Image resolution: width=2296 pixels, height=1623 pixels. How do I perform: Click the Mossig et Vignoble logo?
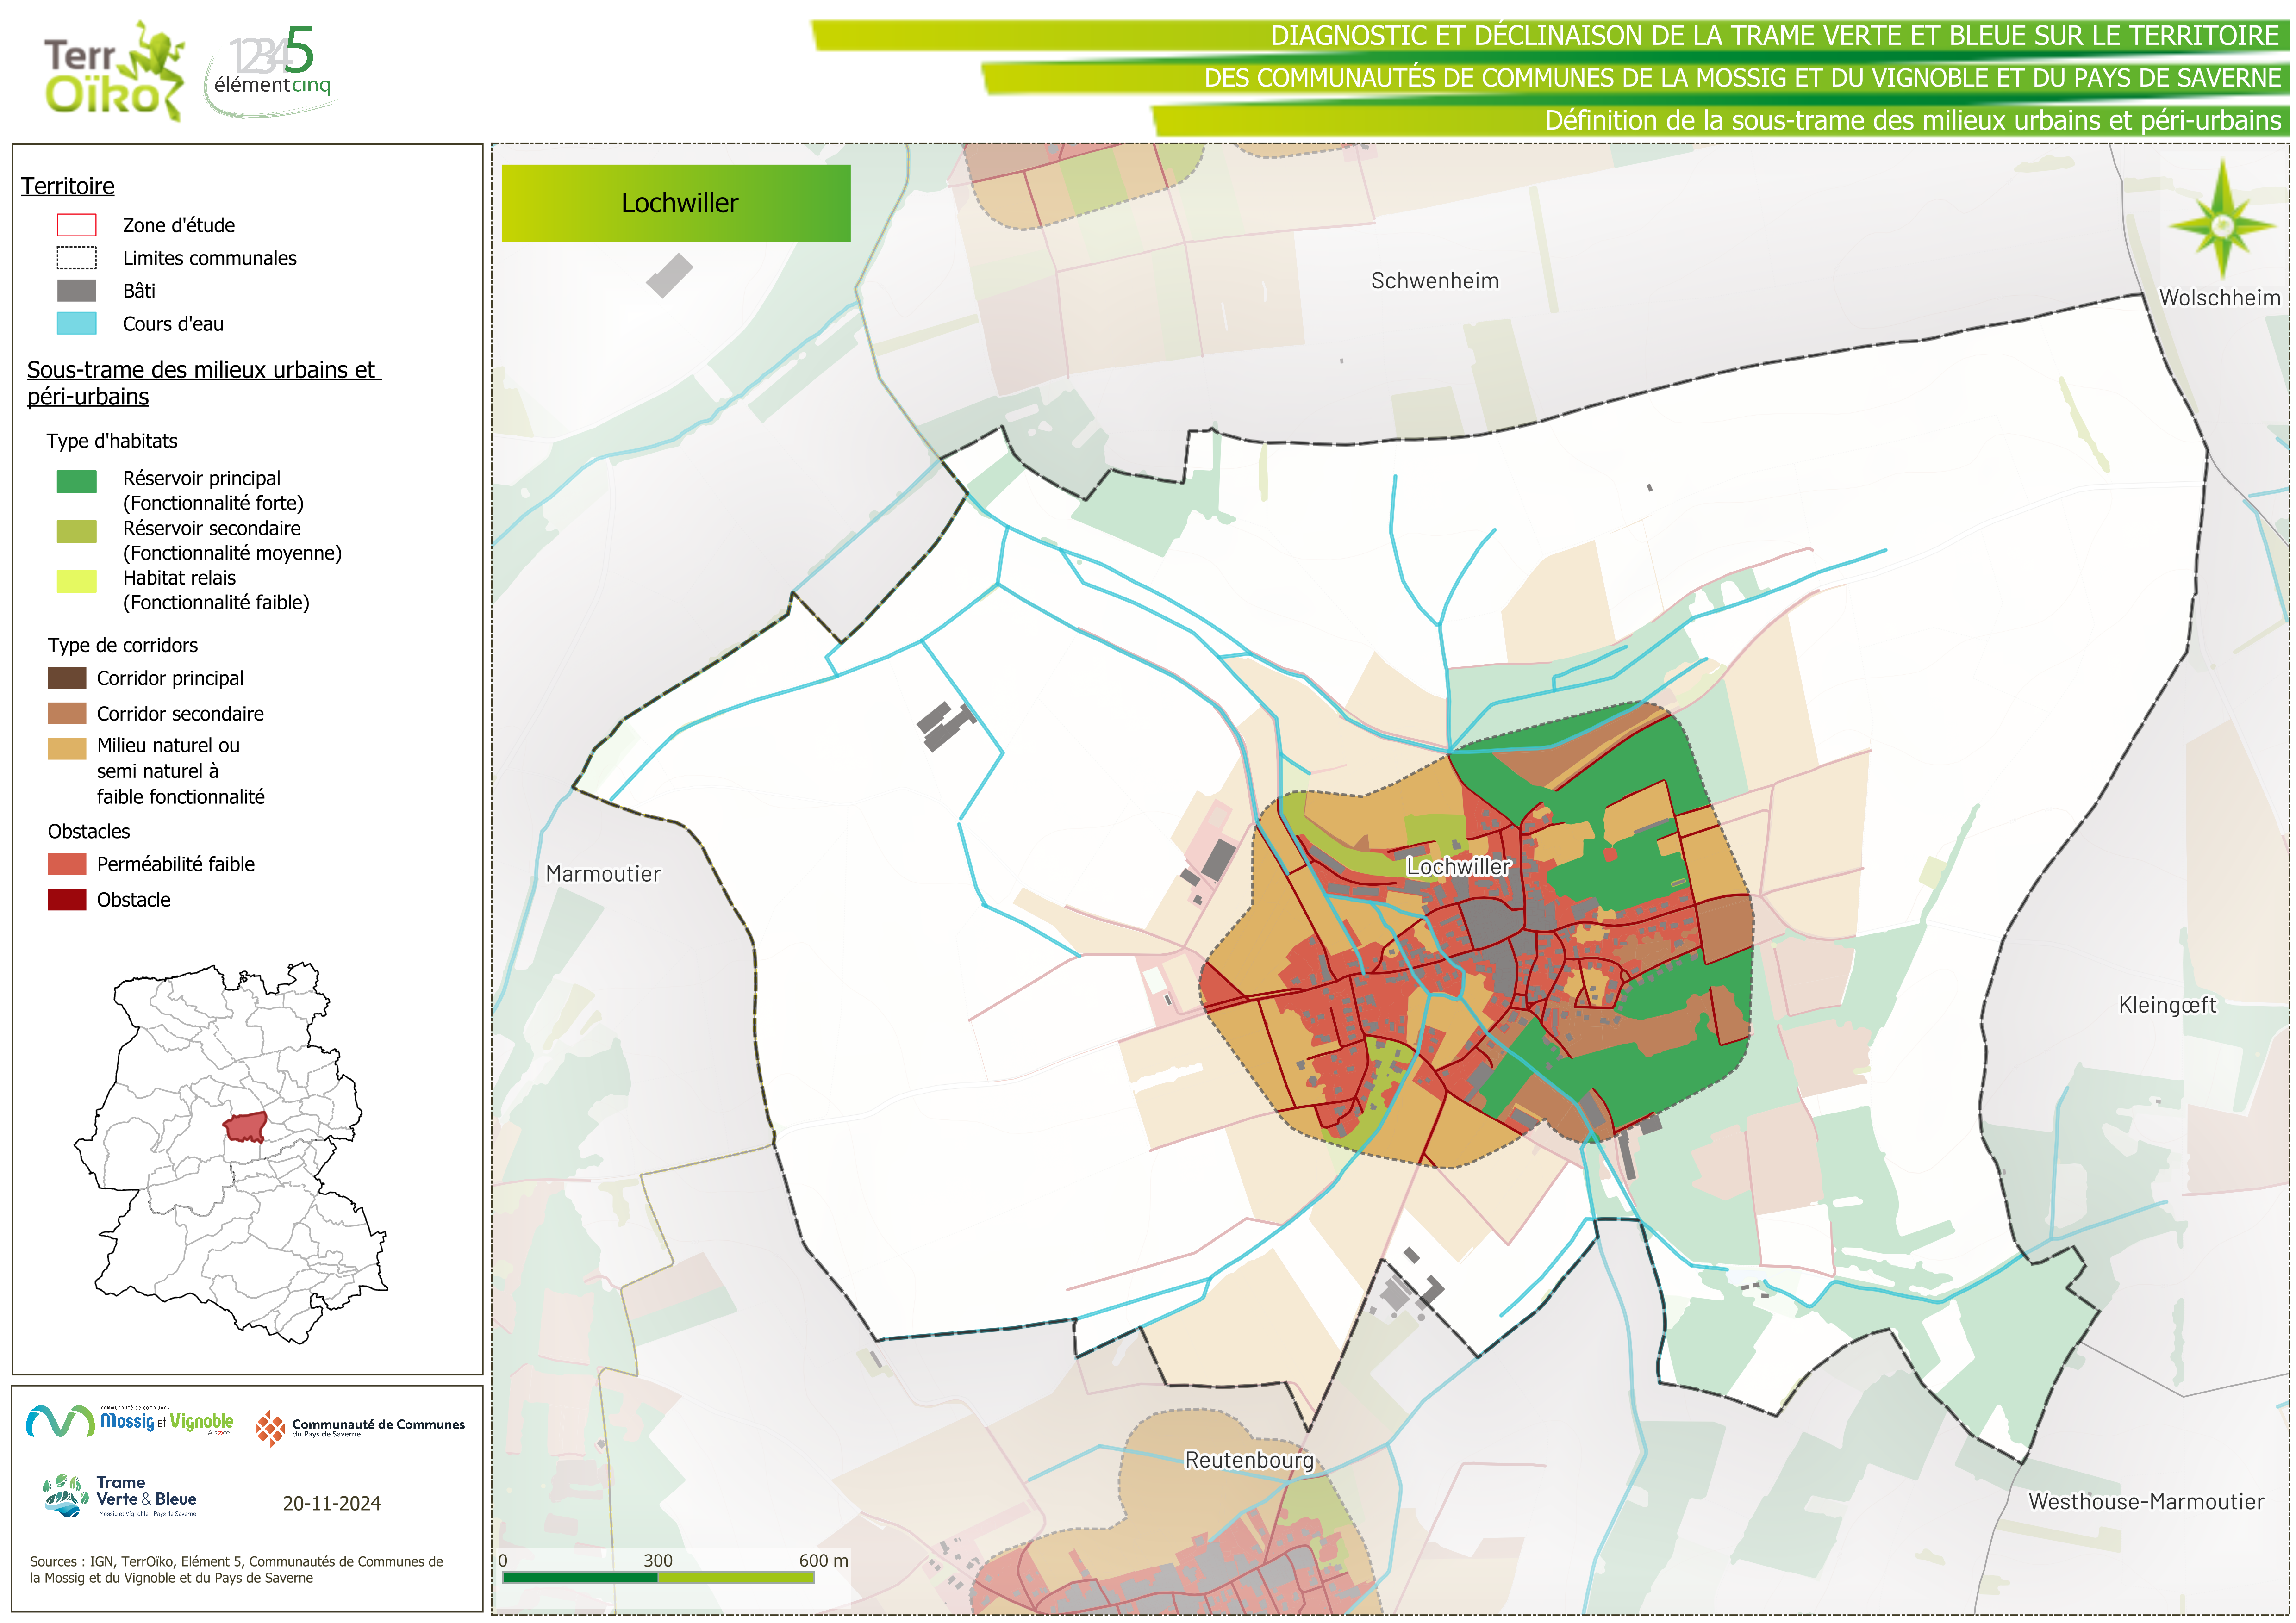click(x=130, y=1421)
